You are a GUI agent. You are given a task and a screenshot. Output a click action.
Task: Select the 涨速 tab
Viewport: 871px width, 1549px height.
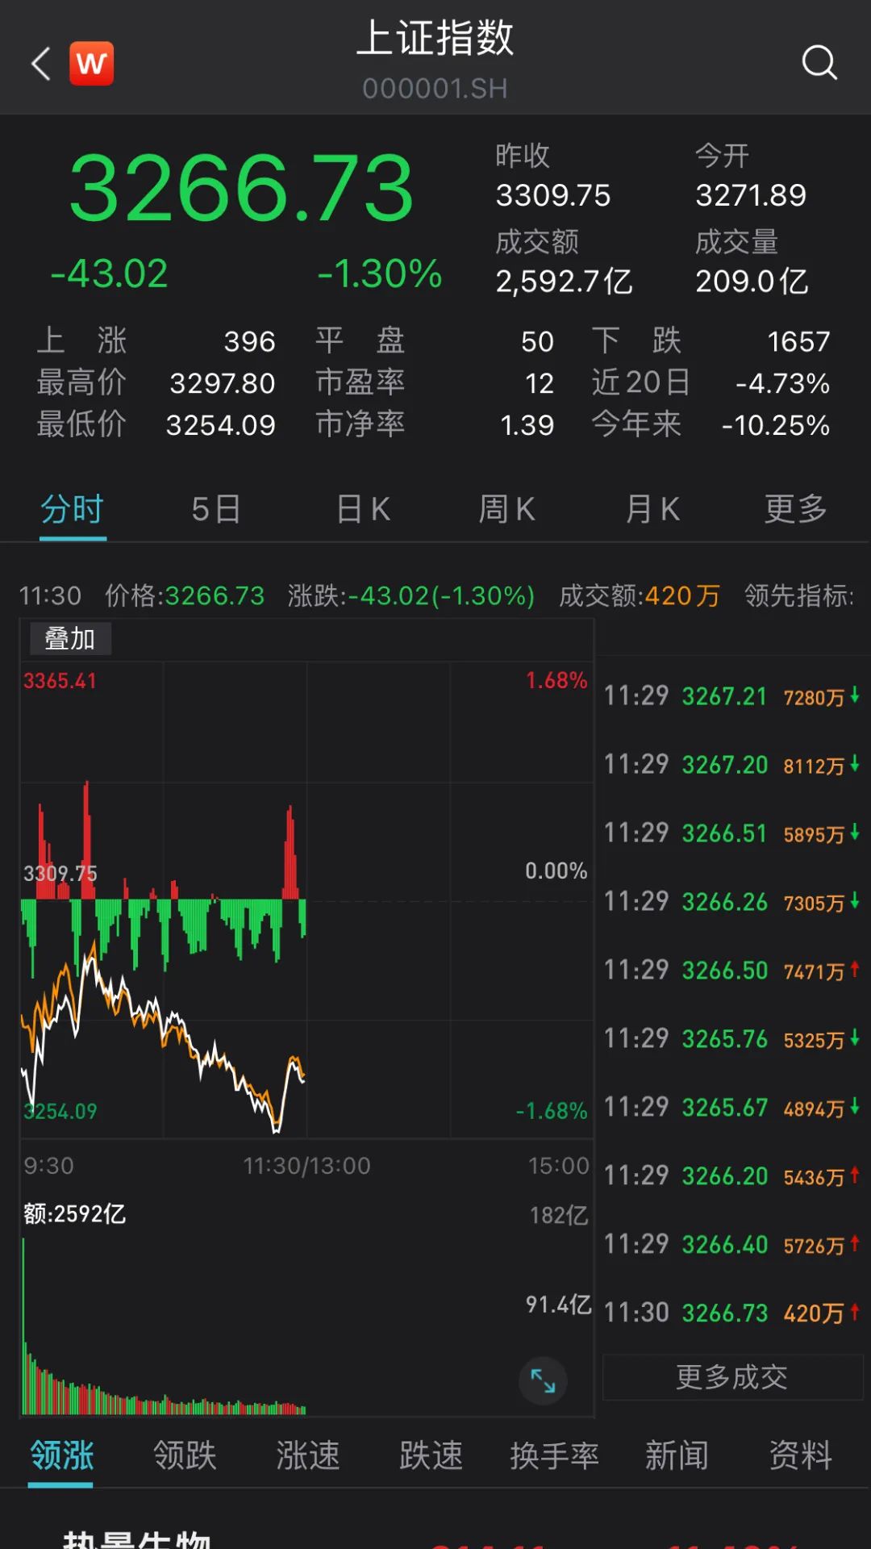(x=308, y=1455)
